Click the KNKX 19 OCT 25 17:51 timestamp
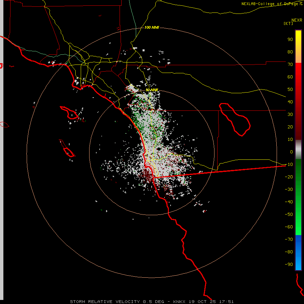This screenshot has height=304, width=304. pos(204,302)
